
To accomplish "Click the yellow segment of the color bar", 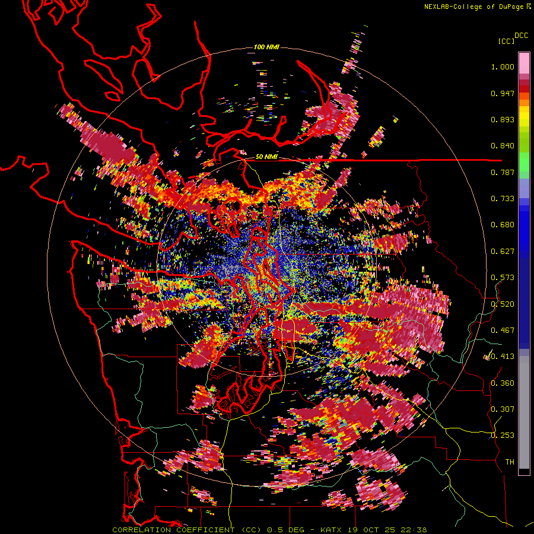I will [524, 117].
